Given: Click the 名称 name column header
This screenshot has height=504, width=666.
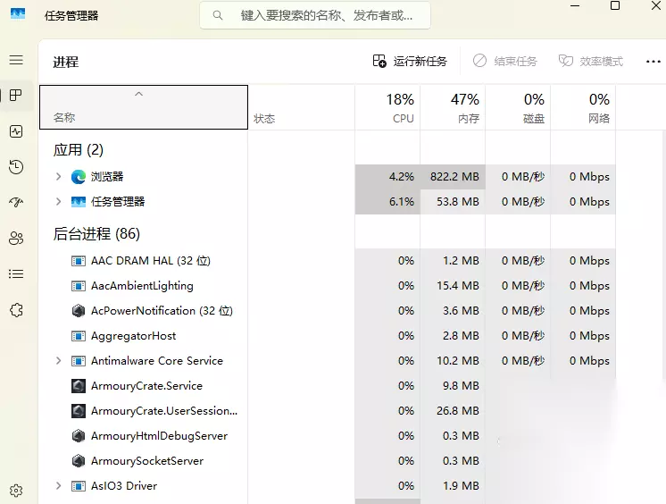Looking at the screenshot, I should 144,107.
